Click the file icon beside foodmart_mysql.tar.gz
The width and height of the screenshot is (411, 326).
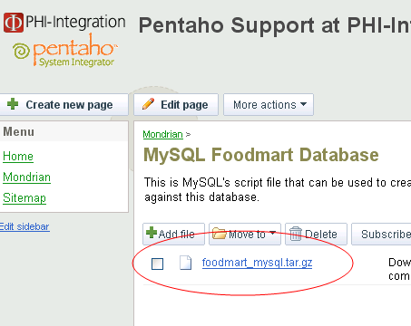185,263
